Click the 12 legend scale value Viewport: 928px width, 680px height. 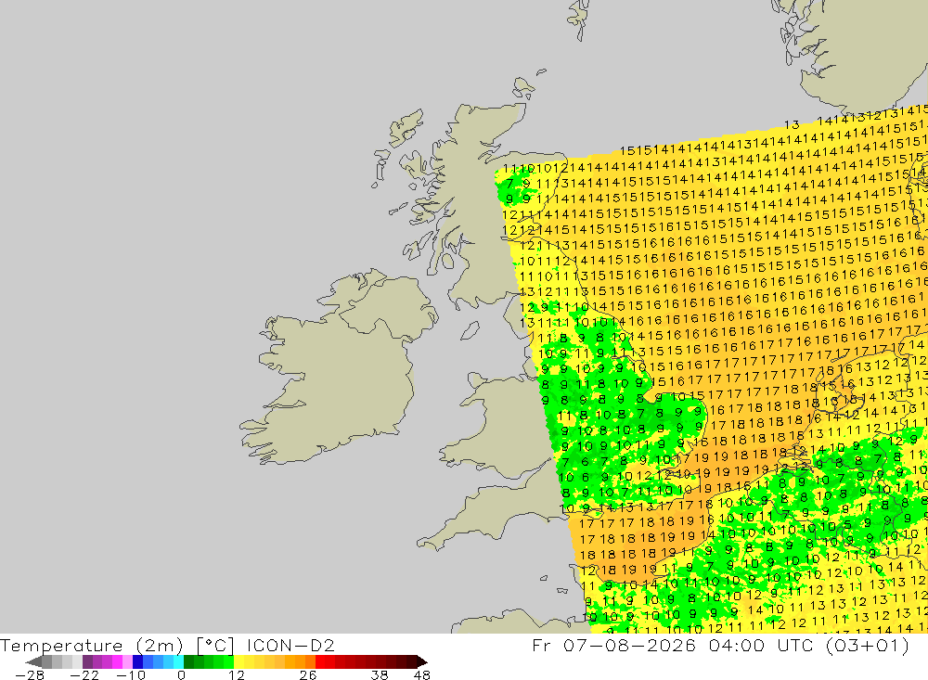pos(236,674)
